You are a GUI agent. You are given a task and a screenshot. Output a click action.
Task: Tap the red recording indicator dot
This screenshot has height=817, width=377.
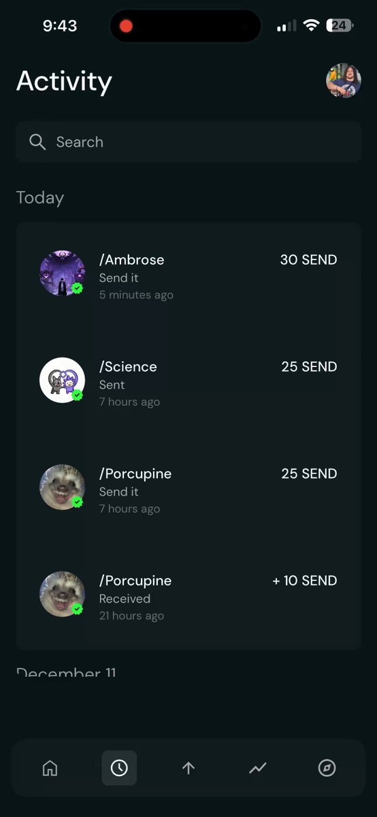tap(126, 26)
